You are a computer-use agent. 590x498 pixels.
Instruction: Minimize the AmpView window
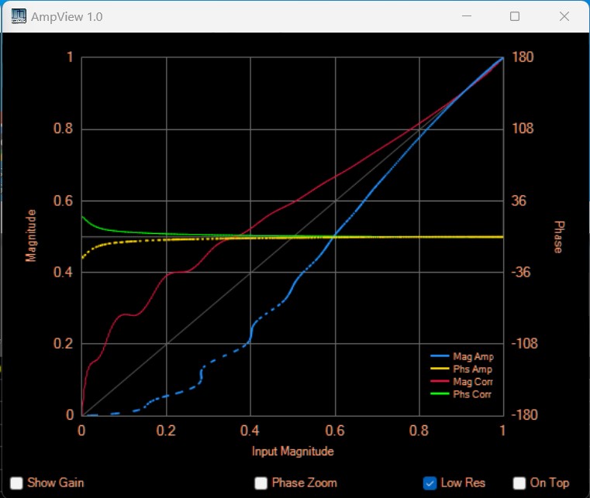tap(467, 16)
